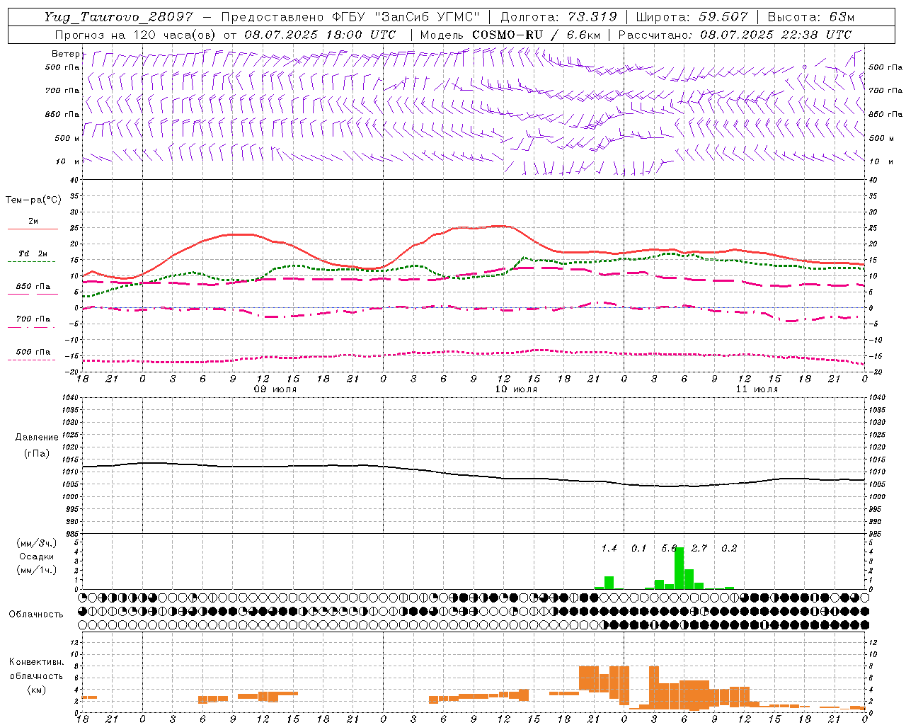The height and width of the screenshot is (725, 906).
Task: Click the (гПа) unit under Давление
Action: 37,453
